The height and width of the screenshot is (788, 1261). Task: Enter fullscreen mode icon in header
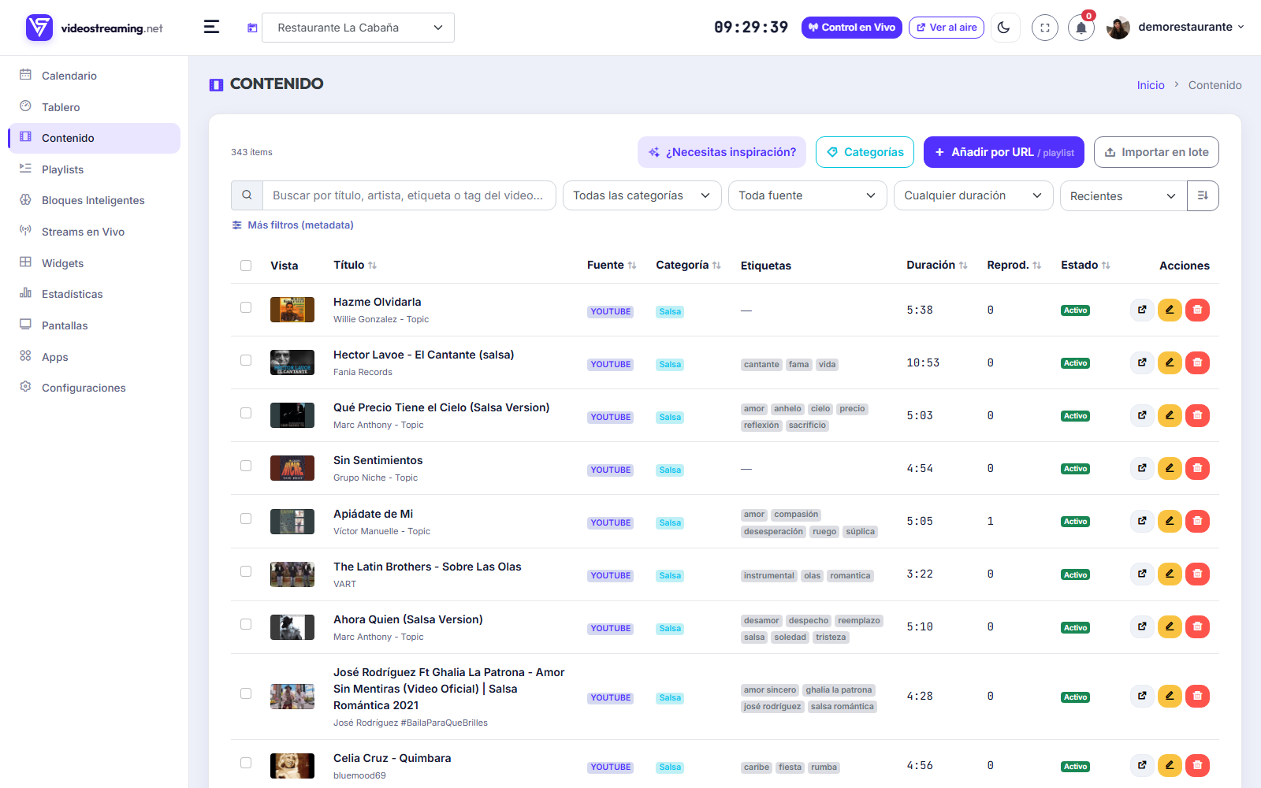pyautogui.click(x=1045, y=28)
